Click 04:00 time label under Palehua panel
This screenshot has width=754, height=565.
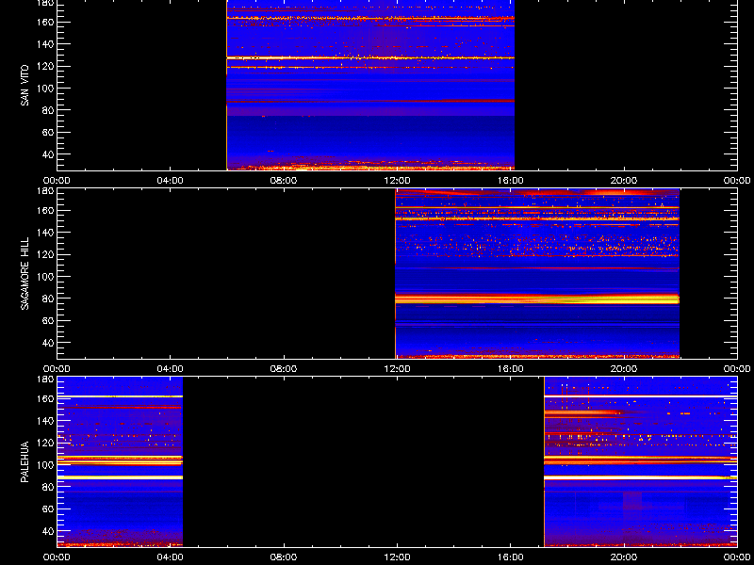(171, 557)
